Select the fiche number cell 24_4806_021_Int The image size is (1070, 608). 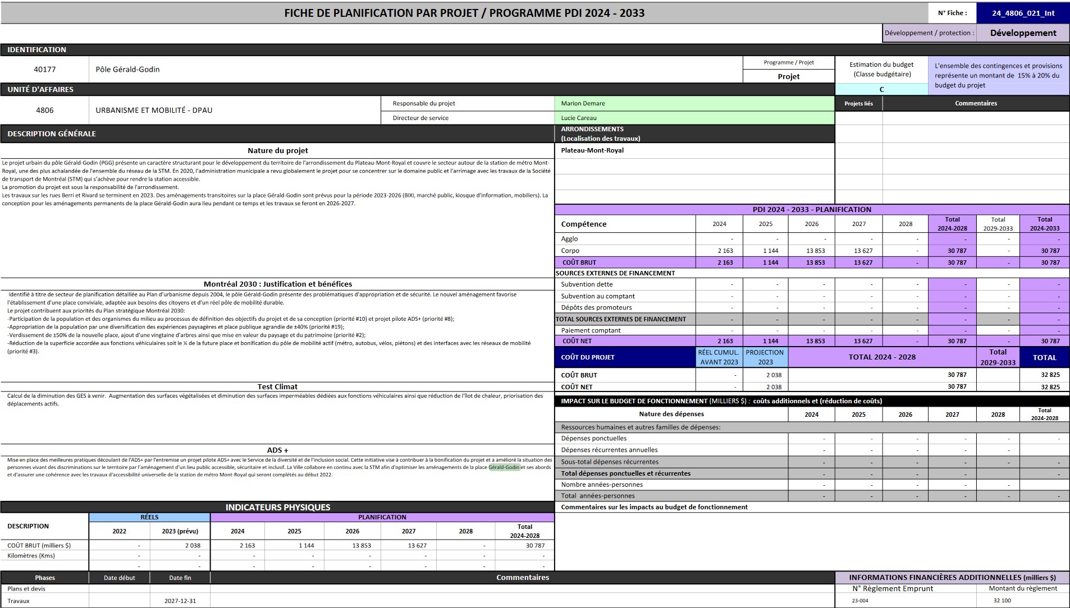[x=1023, y=13]
